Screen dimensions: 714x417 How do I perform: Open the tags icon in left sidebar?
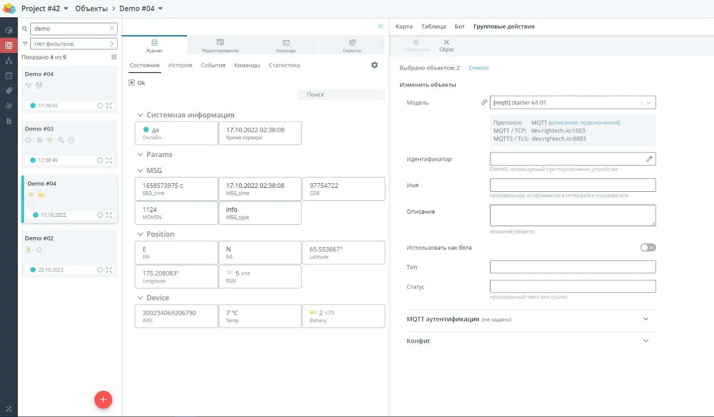pyautogui.click(x=8, y=91)
